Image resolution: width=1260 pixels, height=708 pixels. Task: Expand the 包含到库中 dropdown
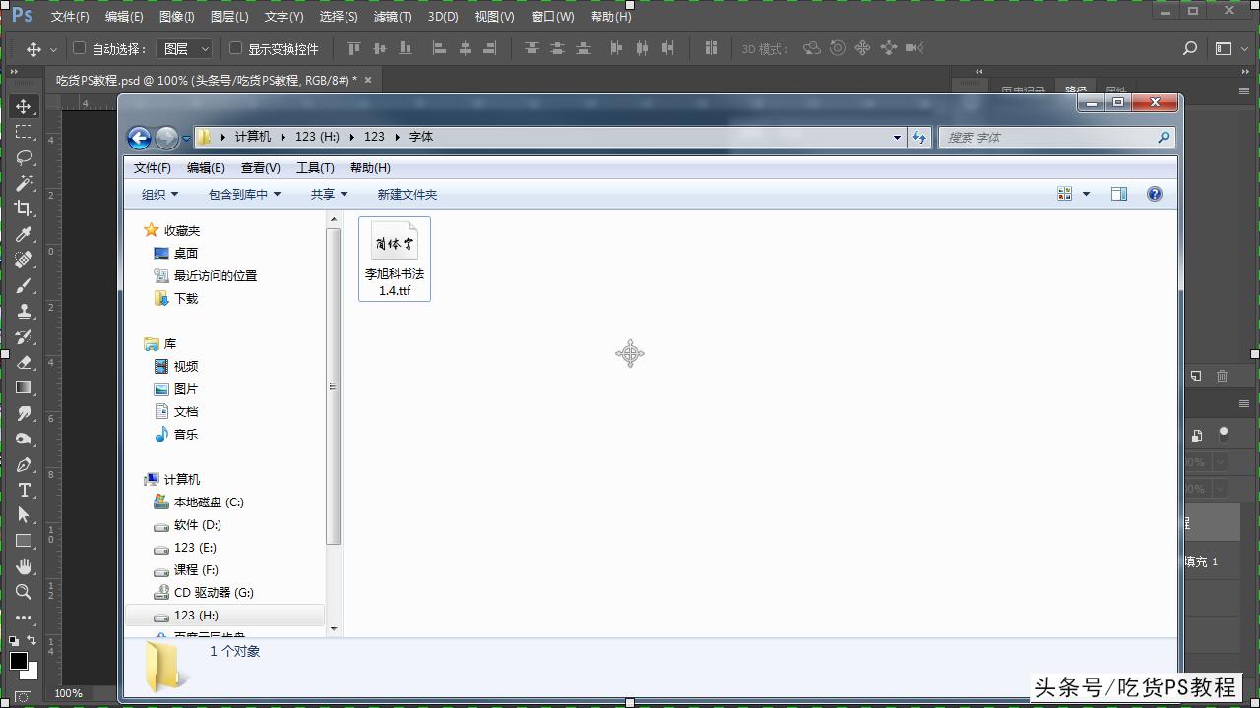(x=244, y=194)
